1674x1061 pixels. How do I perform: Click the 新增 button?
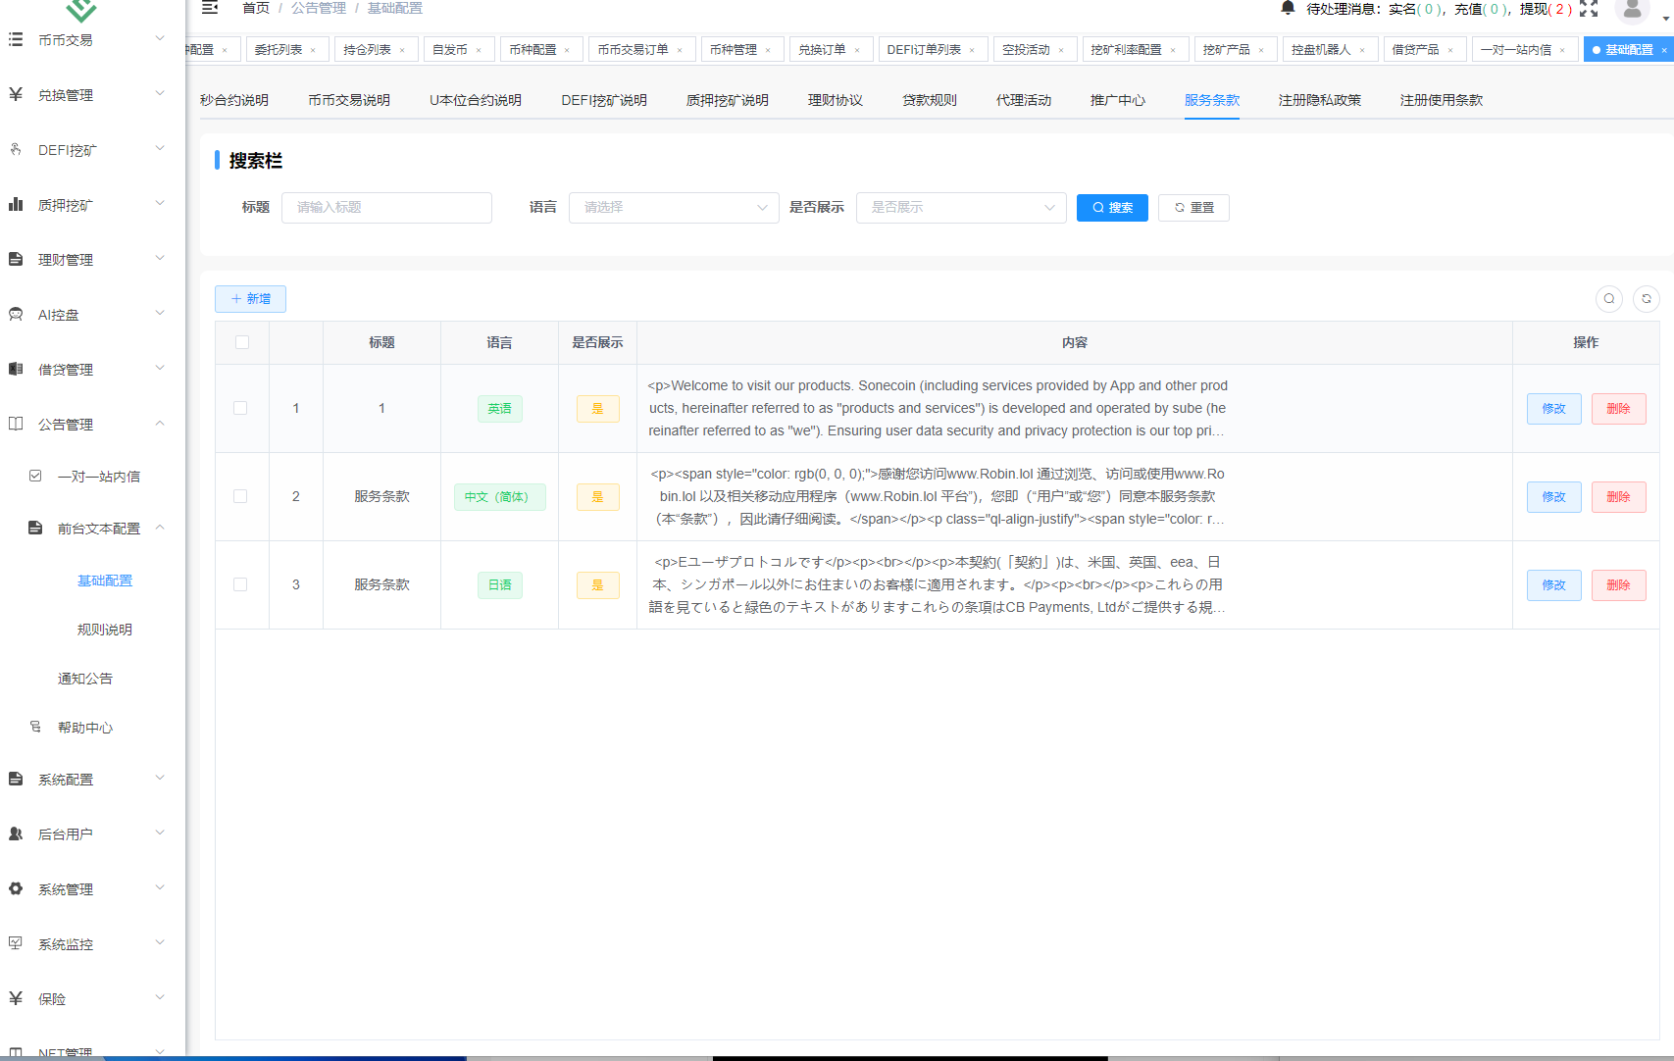[250, 299]
